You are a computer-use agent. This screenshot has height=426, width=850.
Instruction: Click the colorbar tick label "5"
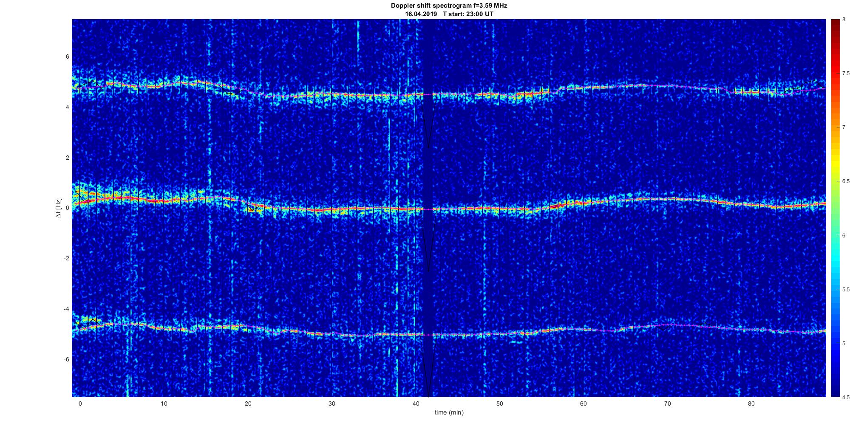coord(844,344)
